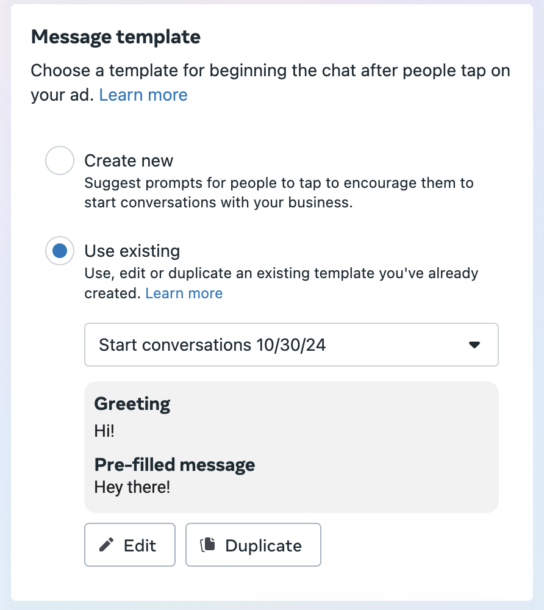Screen dimensions: 544x610
Task: Click the "Choose a template" intro text
Action: point(270,71)
